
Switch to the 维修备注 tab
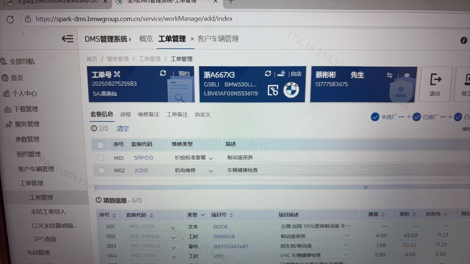click(x=148, y=114)
